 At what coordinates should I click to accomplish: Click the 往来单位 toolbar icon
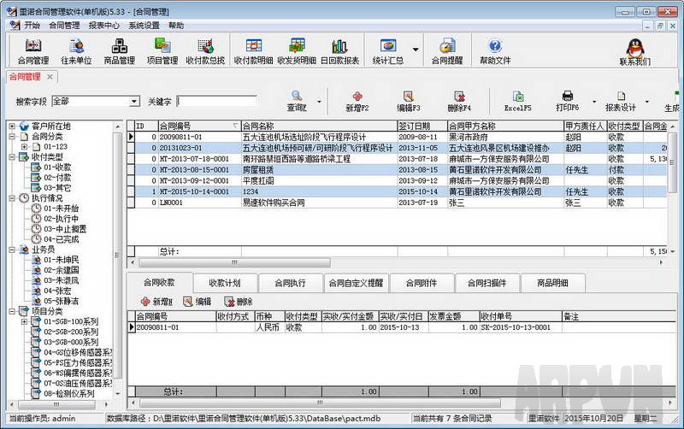click(x=76, y=50)
